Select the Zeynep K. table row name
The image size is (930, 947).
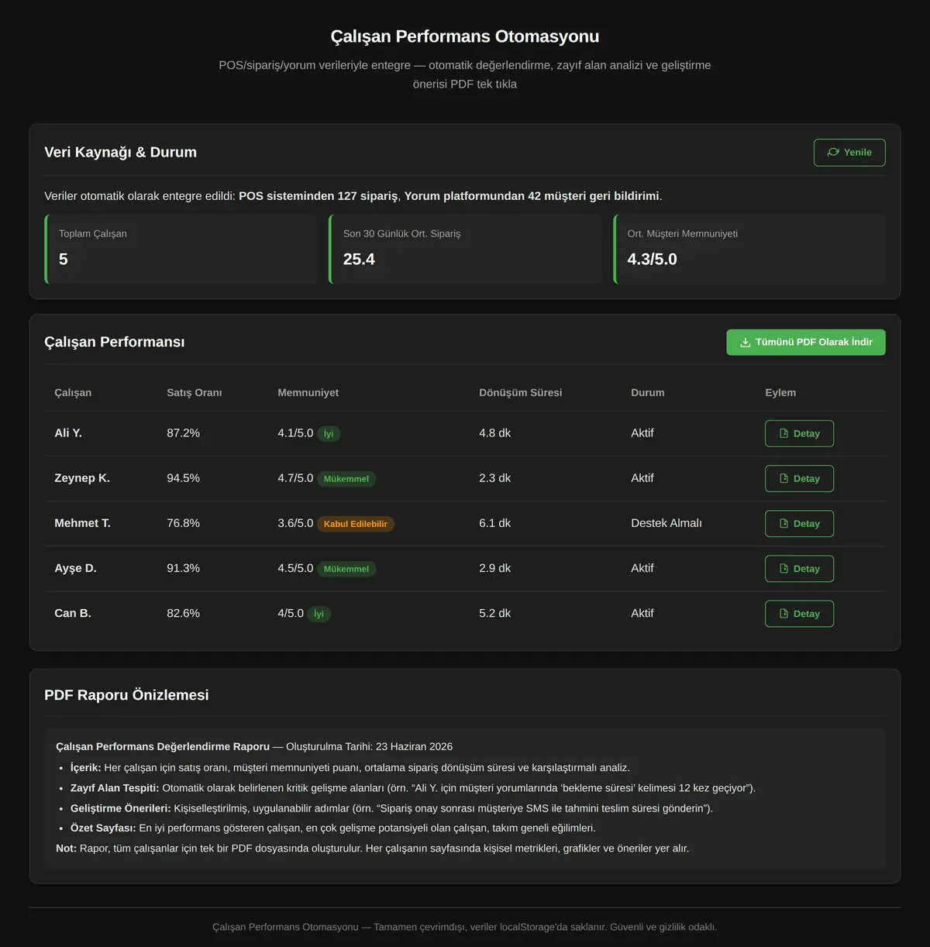click(82, 478)
